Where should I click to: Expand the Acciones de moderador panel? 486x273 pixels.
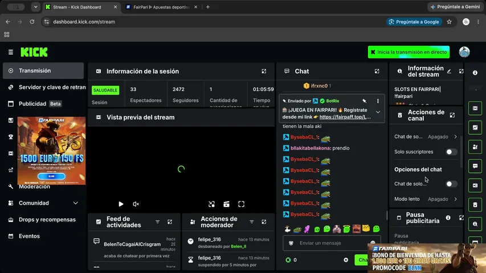point(264,222)
